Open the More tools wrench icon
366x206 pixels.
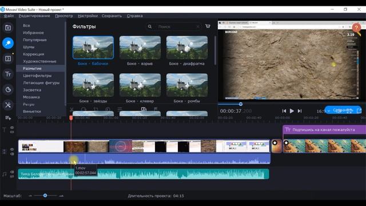click(8, 105)
